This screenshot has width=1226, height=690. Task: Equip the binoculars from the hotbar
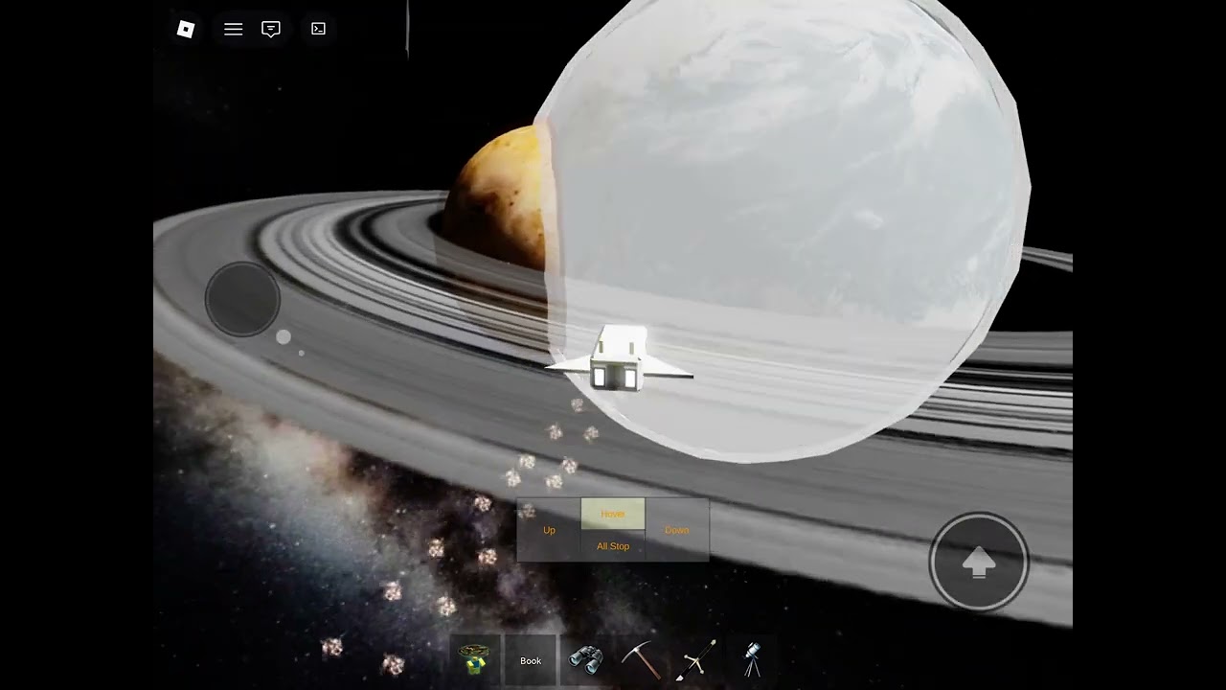585,659
